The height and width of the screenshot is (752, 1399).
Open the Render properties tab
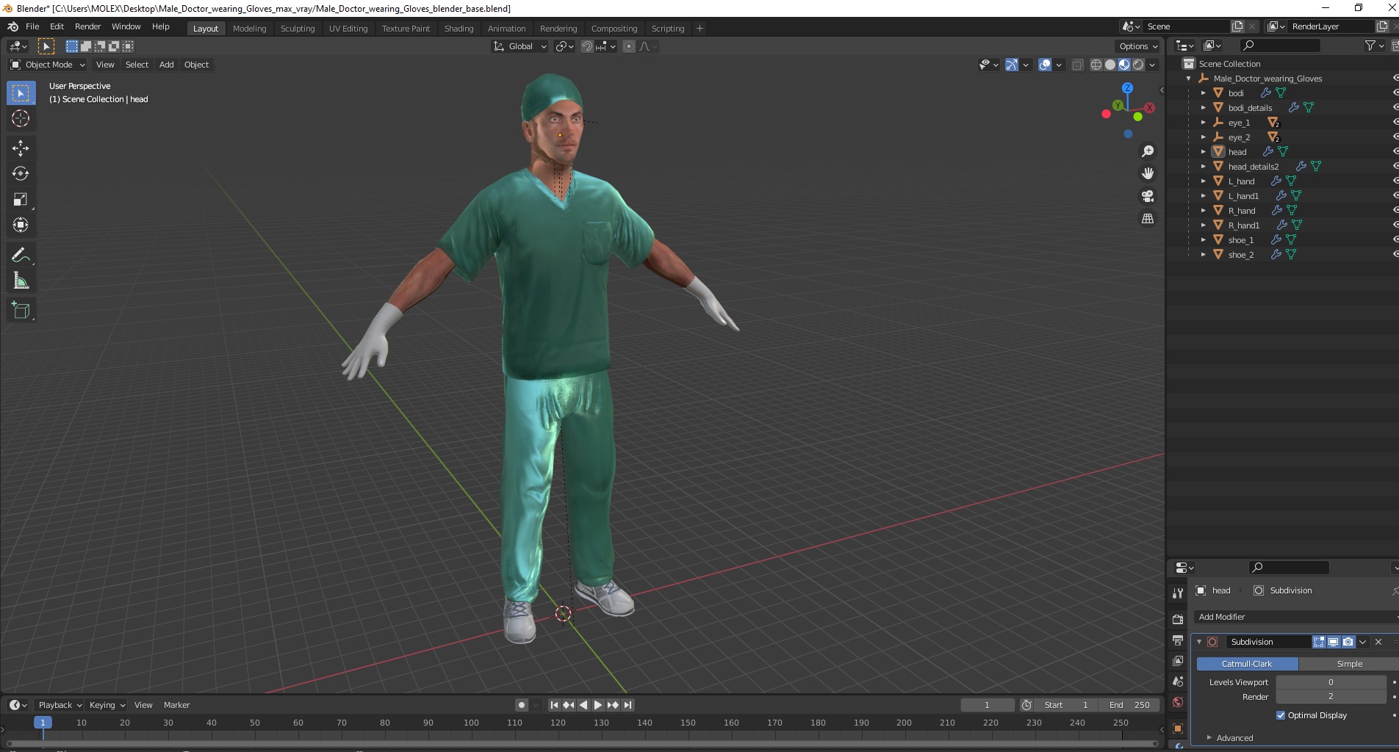1178,619
